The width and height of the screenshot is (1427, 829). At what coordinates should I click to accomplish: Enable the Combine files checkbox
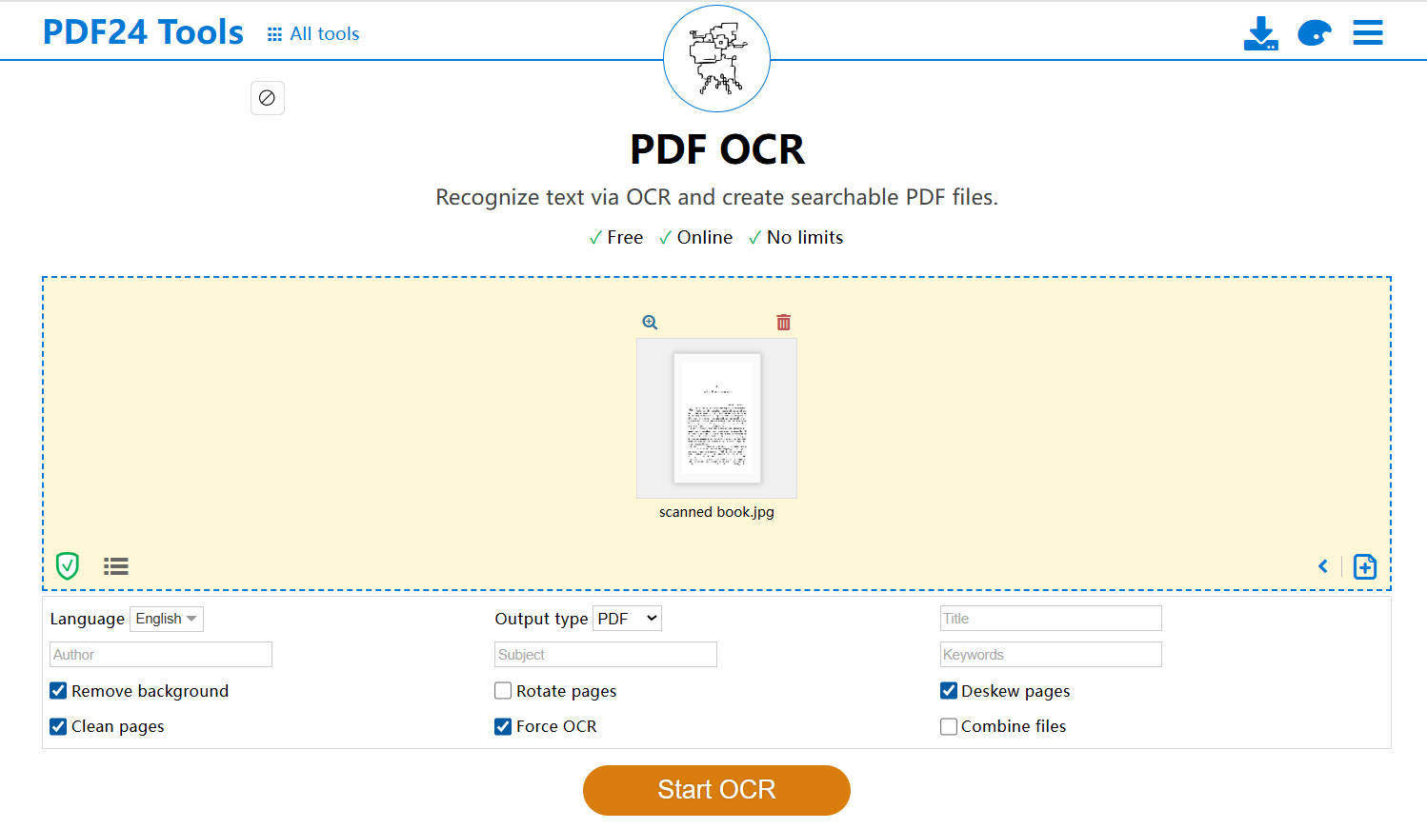(x=949, y=727)
